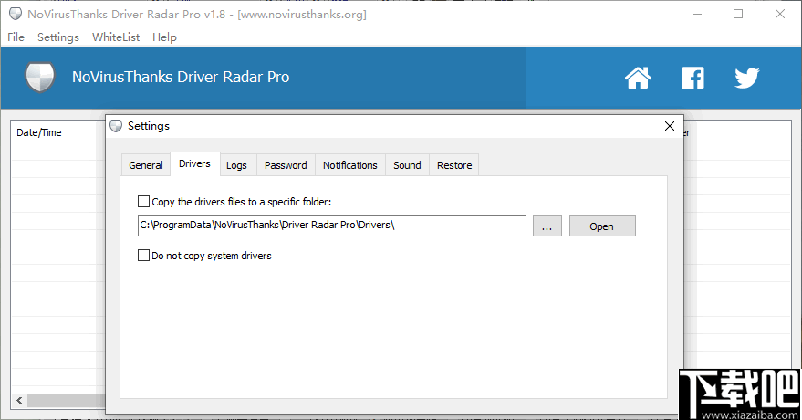Close the Driver Radar Pro main window
Viewport: 802px width, 420px height.
click(x=780, y=14)
